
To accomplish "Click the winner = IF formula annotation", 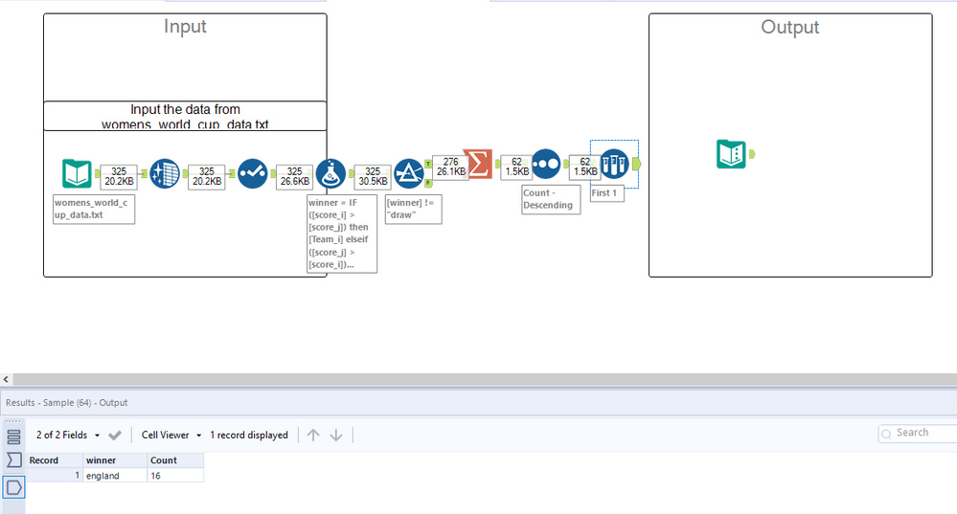I will coord(342,234).
